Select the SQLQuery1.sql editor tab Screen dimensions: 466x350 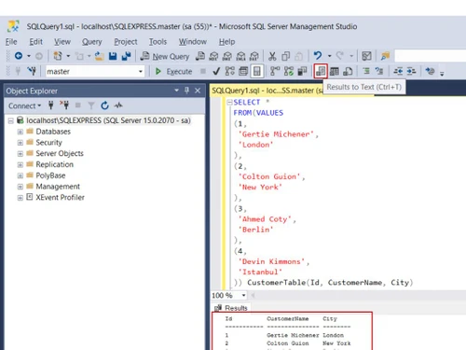[267, 91]
